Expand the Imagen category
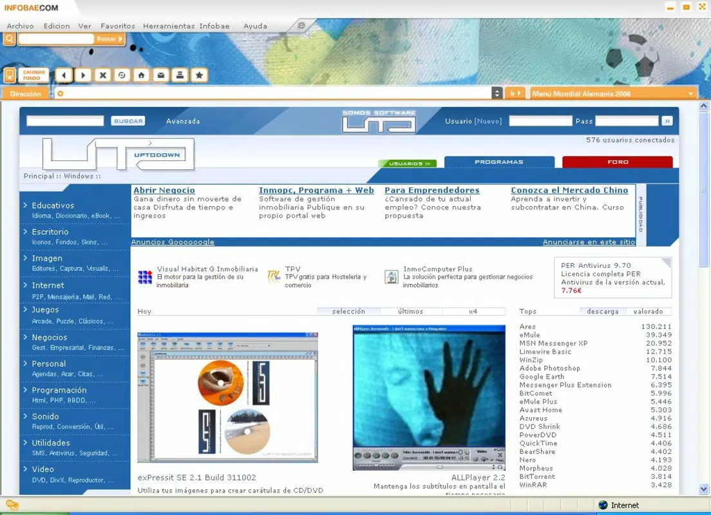Image resolution: width=711 pixels, height=515 pixels. click(47, 258)
